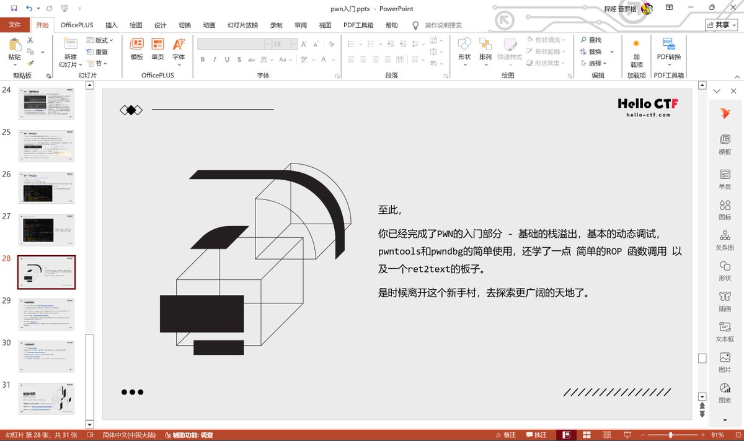The width and height of the screenshot is (744, 441).
Task: Open sidebar 图表 charts panel
Action: pyautogui.click(x=725, y=393)
